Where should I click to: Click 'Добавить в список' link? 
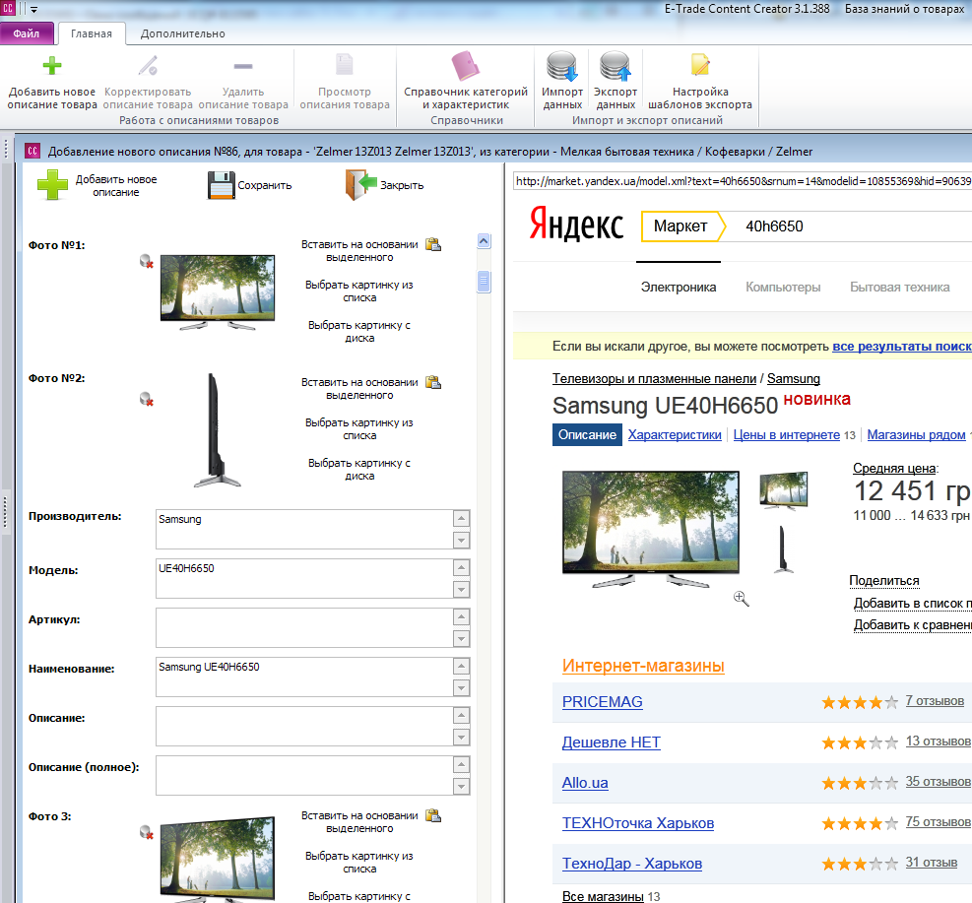click(912, 603)
